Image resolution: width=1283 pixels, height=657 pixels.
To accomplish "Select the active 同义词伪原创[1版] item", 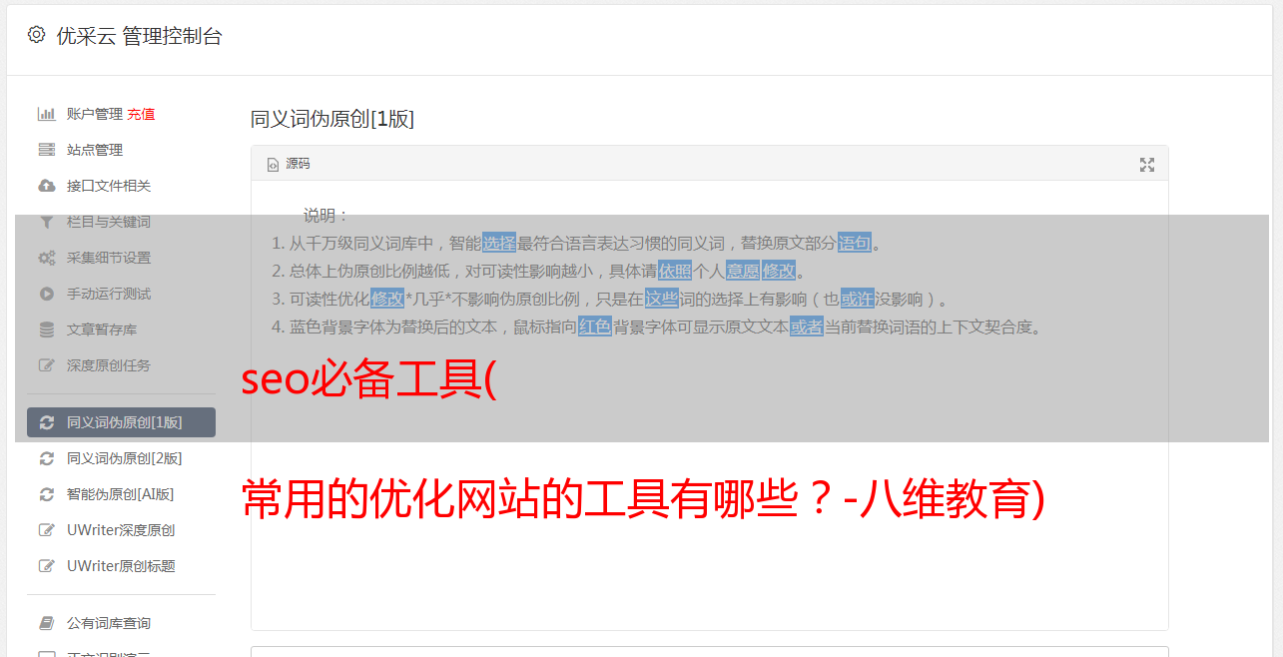I will coord(122,422).
